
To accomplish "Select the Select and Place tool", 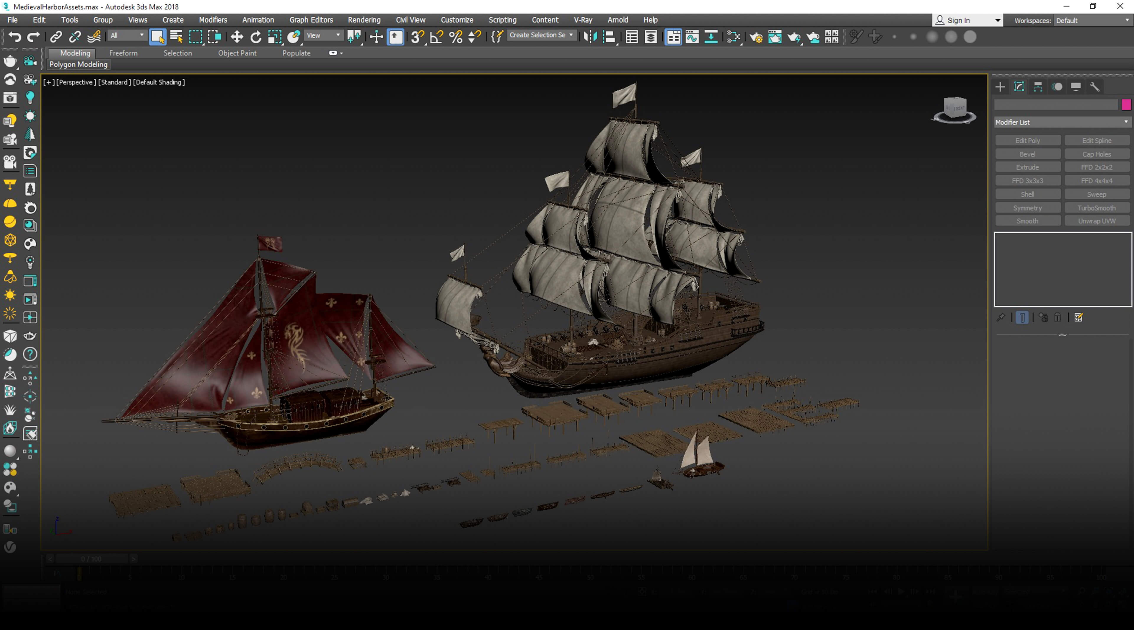I will point(294,37).
